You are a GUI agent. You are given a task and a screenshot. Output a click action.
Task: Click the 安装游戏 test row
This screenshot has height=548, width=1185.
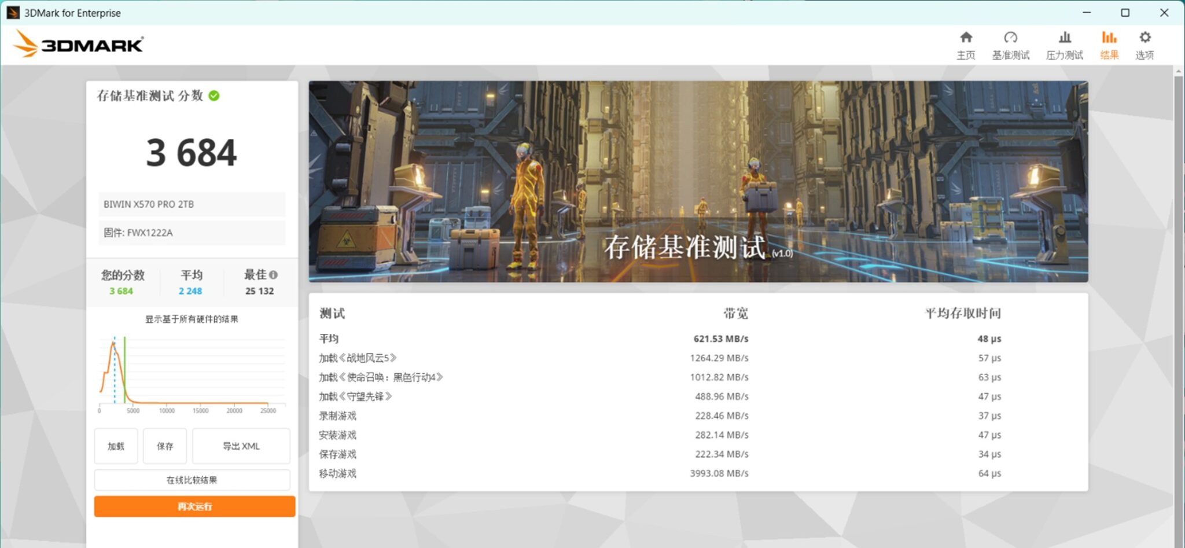point(698,435)
